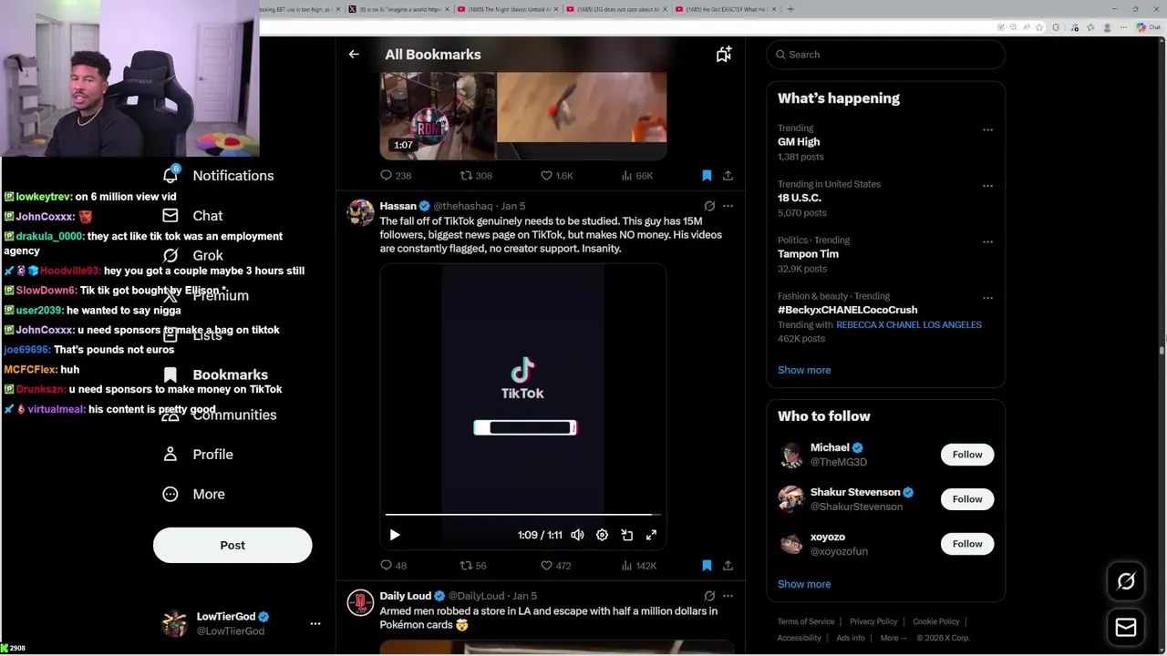Repost Hassan's tweet with 56 reposts

(x=473, y=566)
